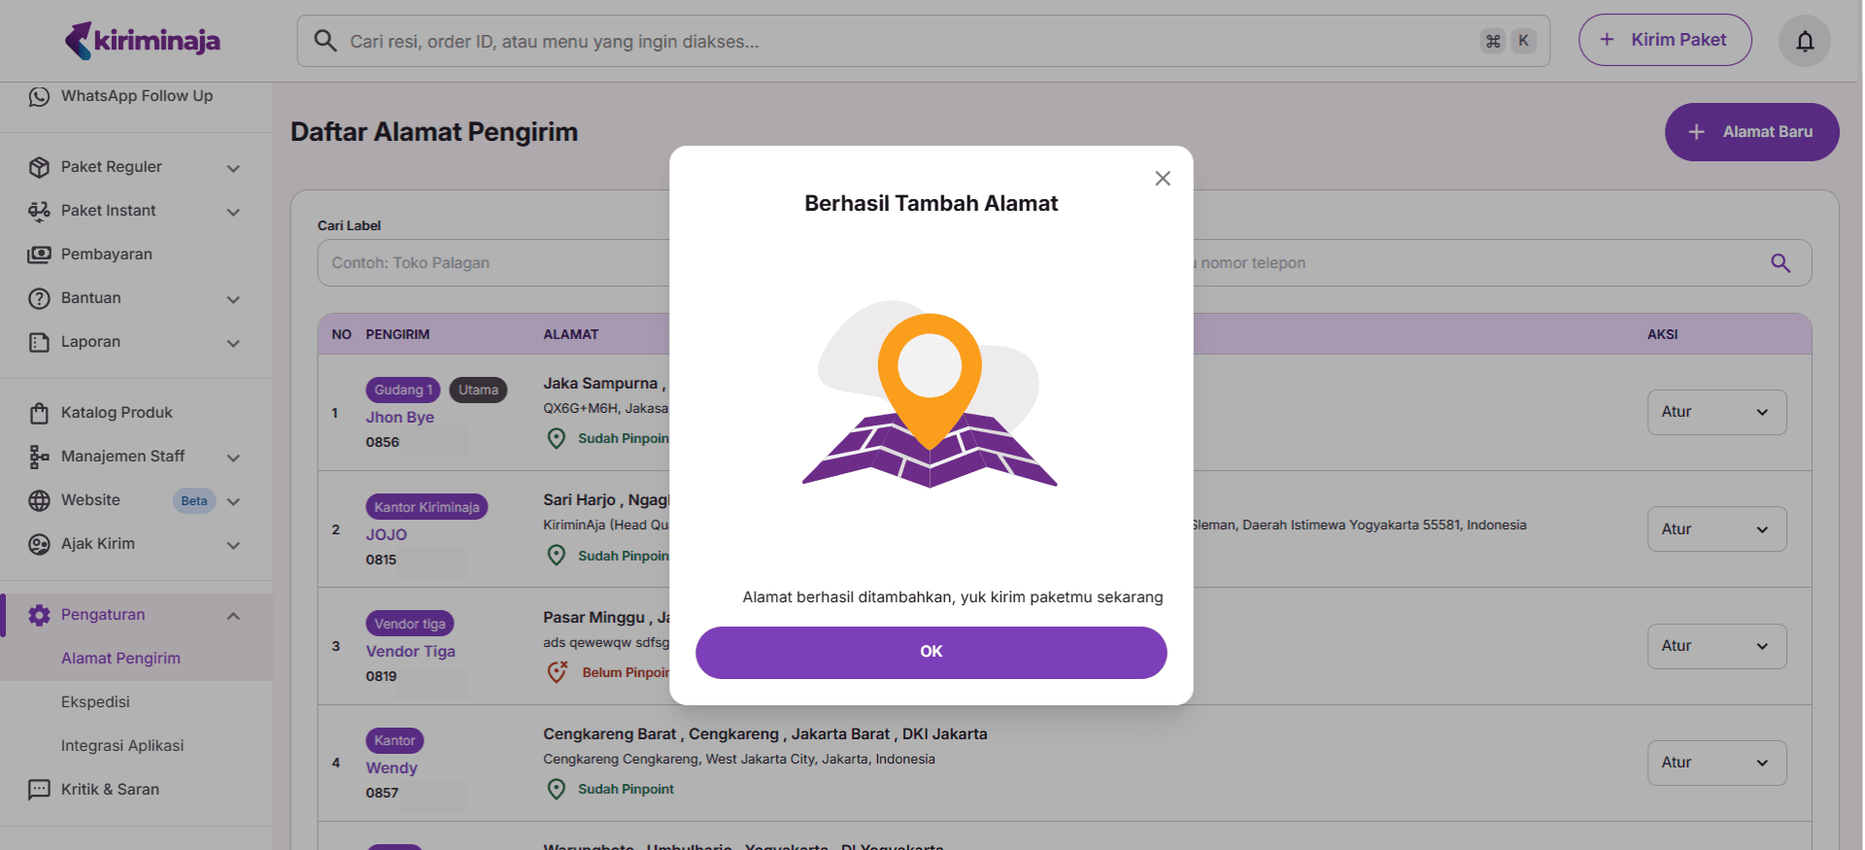This screenshot has width=1865, height=850.
Task: Open Atur dropdown for Jhon Bye
Action: (x=1715, y=412)
